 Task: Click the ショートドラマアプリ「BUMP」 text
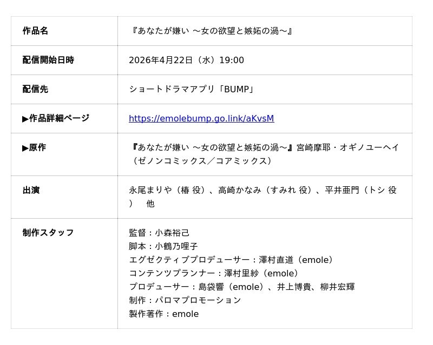[x=192, y=89]
